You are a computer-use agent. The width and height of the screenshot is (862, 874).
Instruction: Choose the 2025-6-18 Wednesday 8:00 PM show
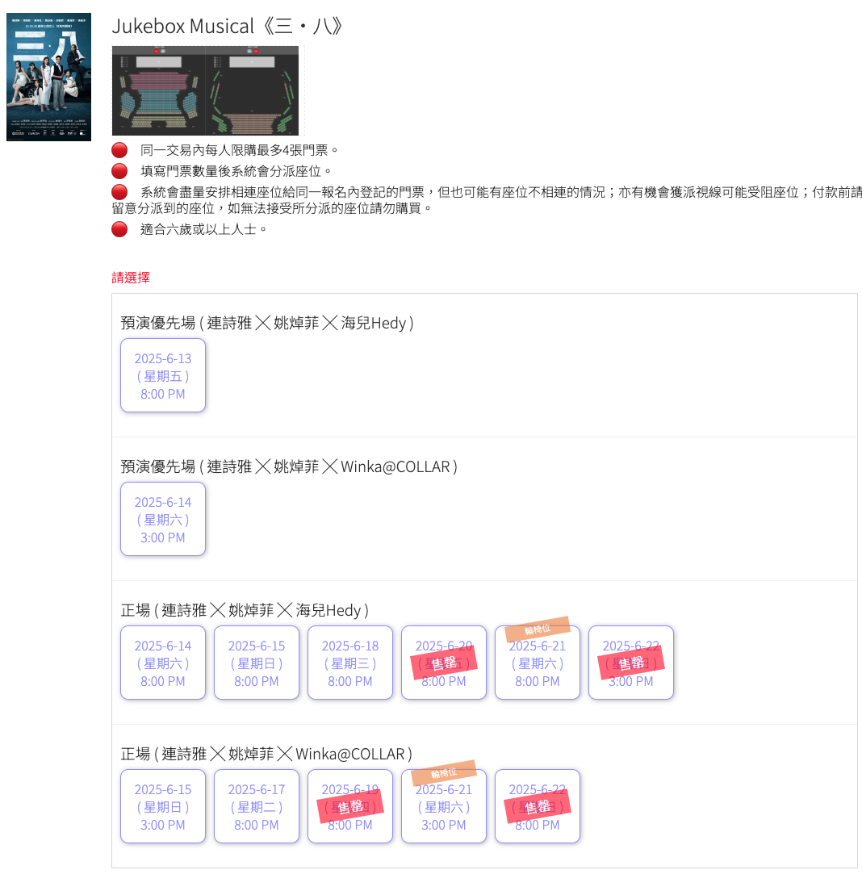(350, 663)
